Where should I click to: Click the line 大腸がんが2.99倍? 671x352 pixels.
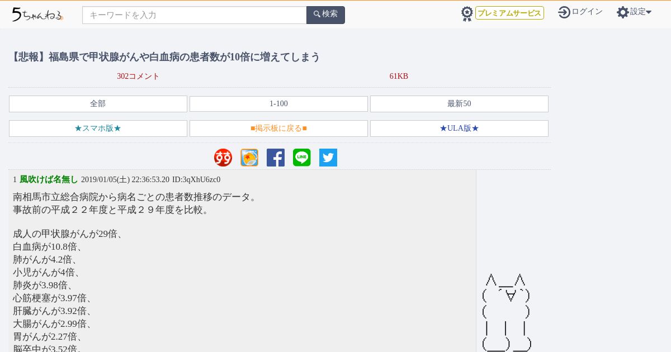53,324
